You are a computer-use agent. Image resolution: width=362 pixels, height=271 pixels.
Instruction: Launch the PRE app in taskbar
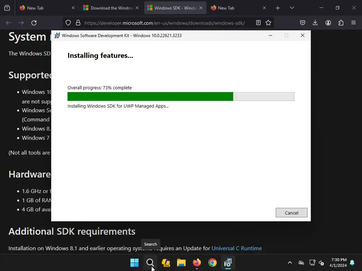166,263
